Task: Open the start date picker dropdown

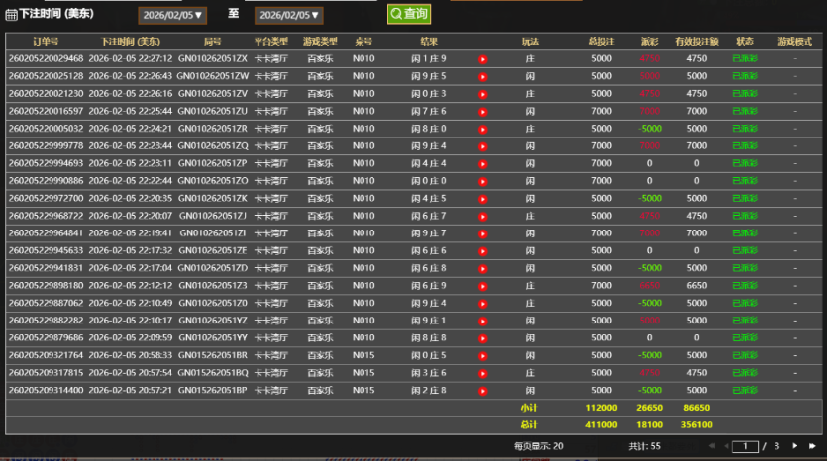Action: [x=172, y=15]
